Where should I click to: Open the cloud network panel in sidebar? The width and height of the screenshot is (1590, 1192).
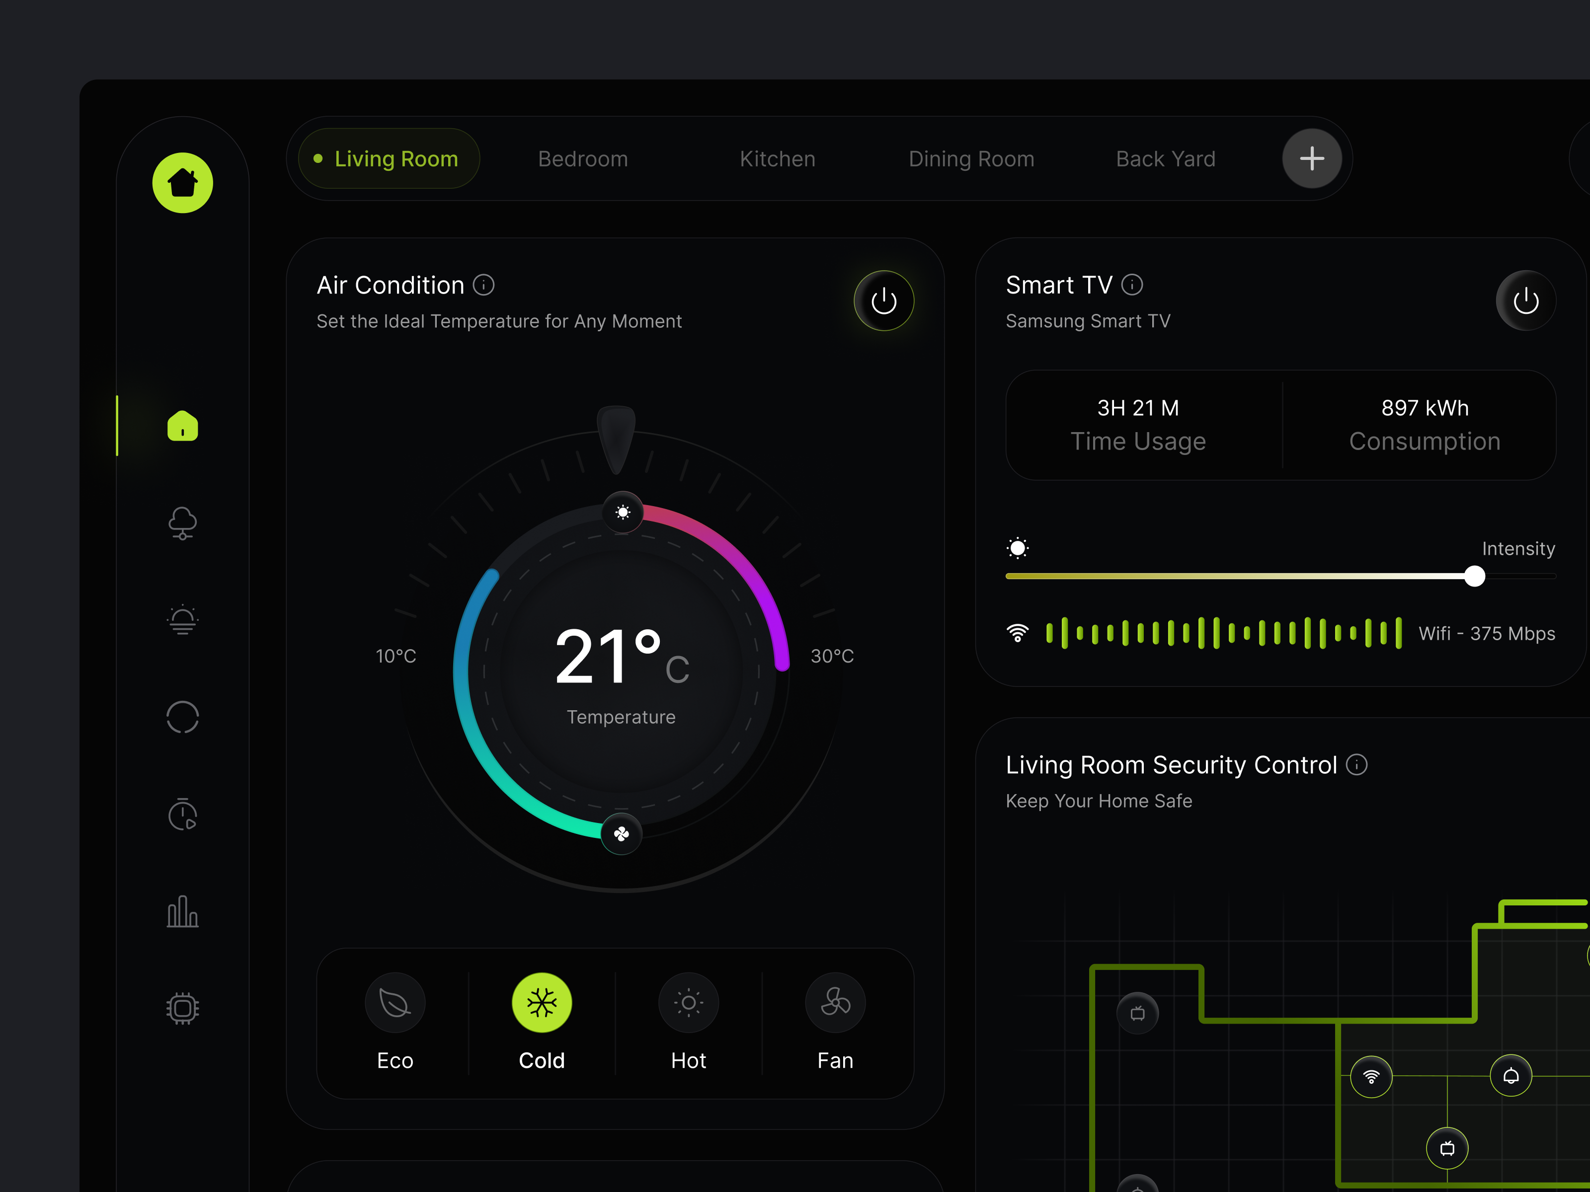point(182,524)
